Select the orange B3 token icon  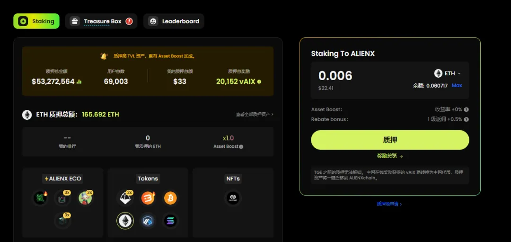coord(148,198)
